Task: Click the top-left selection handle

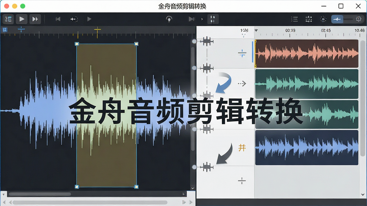Action: [x=77, y=44]
